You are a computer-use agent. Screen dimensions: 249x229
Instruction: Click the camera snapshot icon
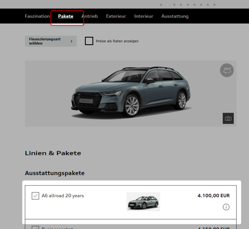coord(228,118)
